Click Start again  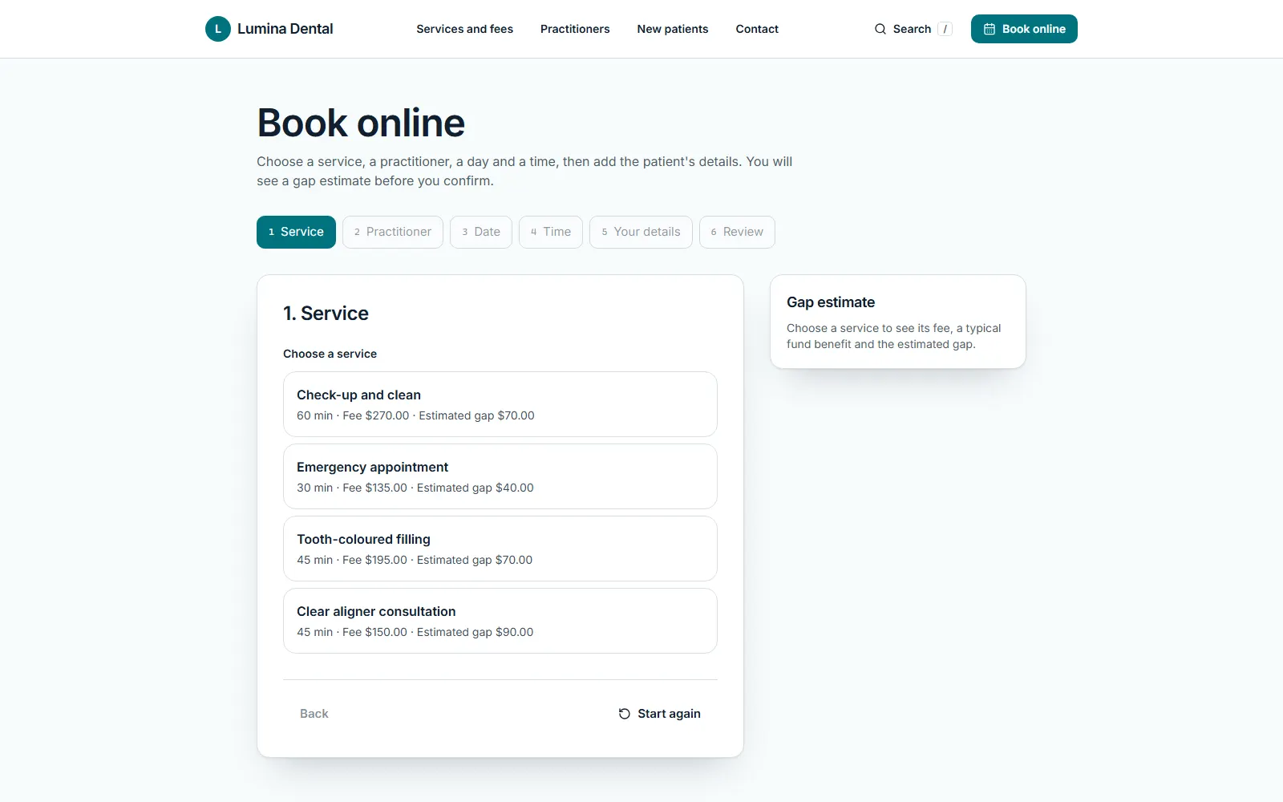tap(659, 714)
